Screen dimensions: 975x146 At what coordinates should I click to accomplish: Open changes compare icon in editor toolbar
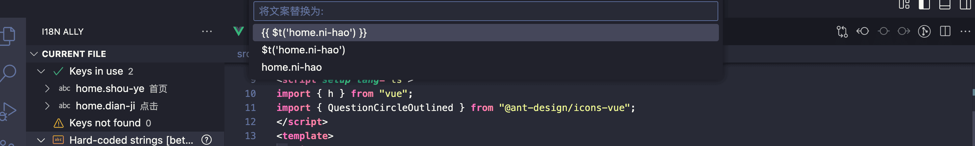tap(842, 32)
